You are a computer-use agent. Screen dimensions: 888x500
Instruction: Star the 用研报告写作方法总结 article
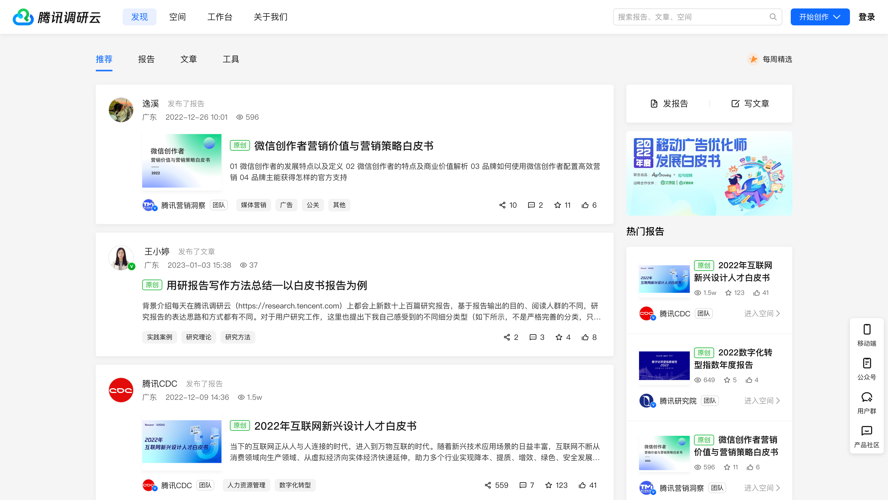[559, 337]
